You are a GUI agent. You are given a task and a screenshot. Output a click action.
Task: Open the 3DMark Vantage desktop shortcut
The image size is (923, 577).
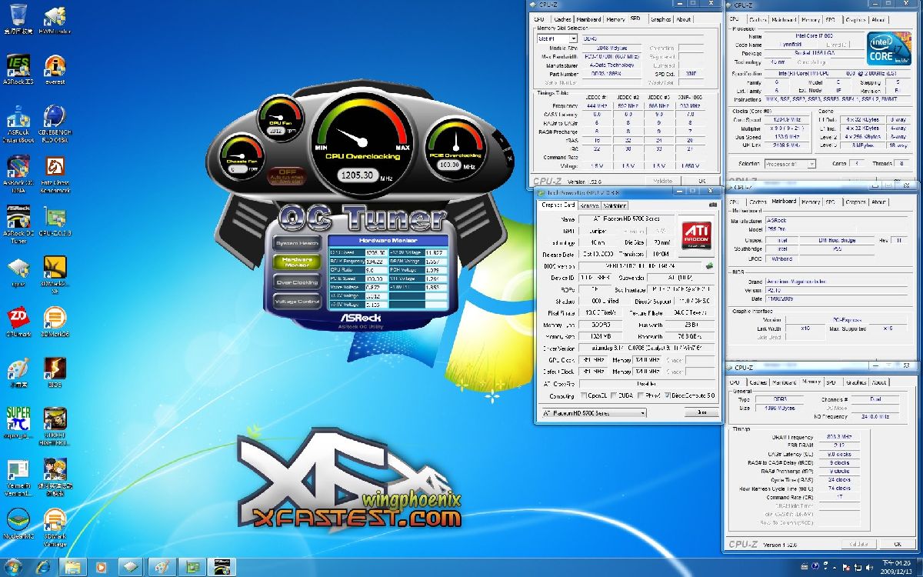point(55,527)
